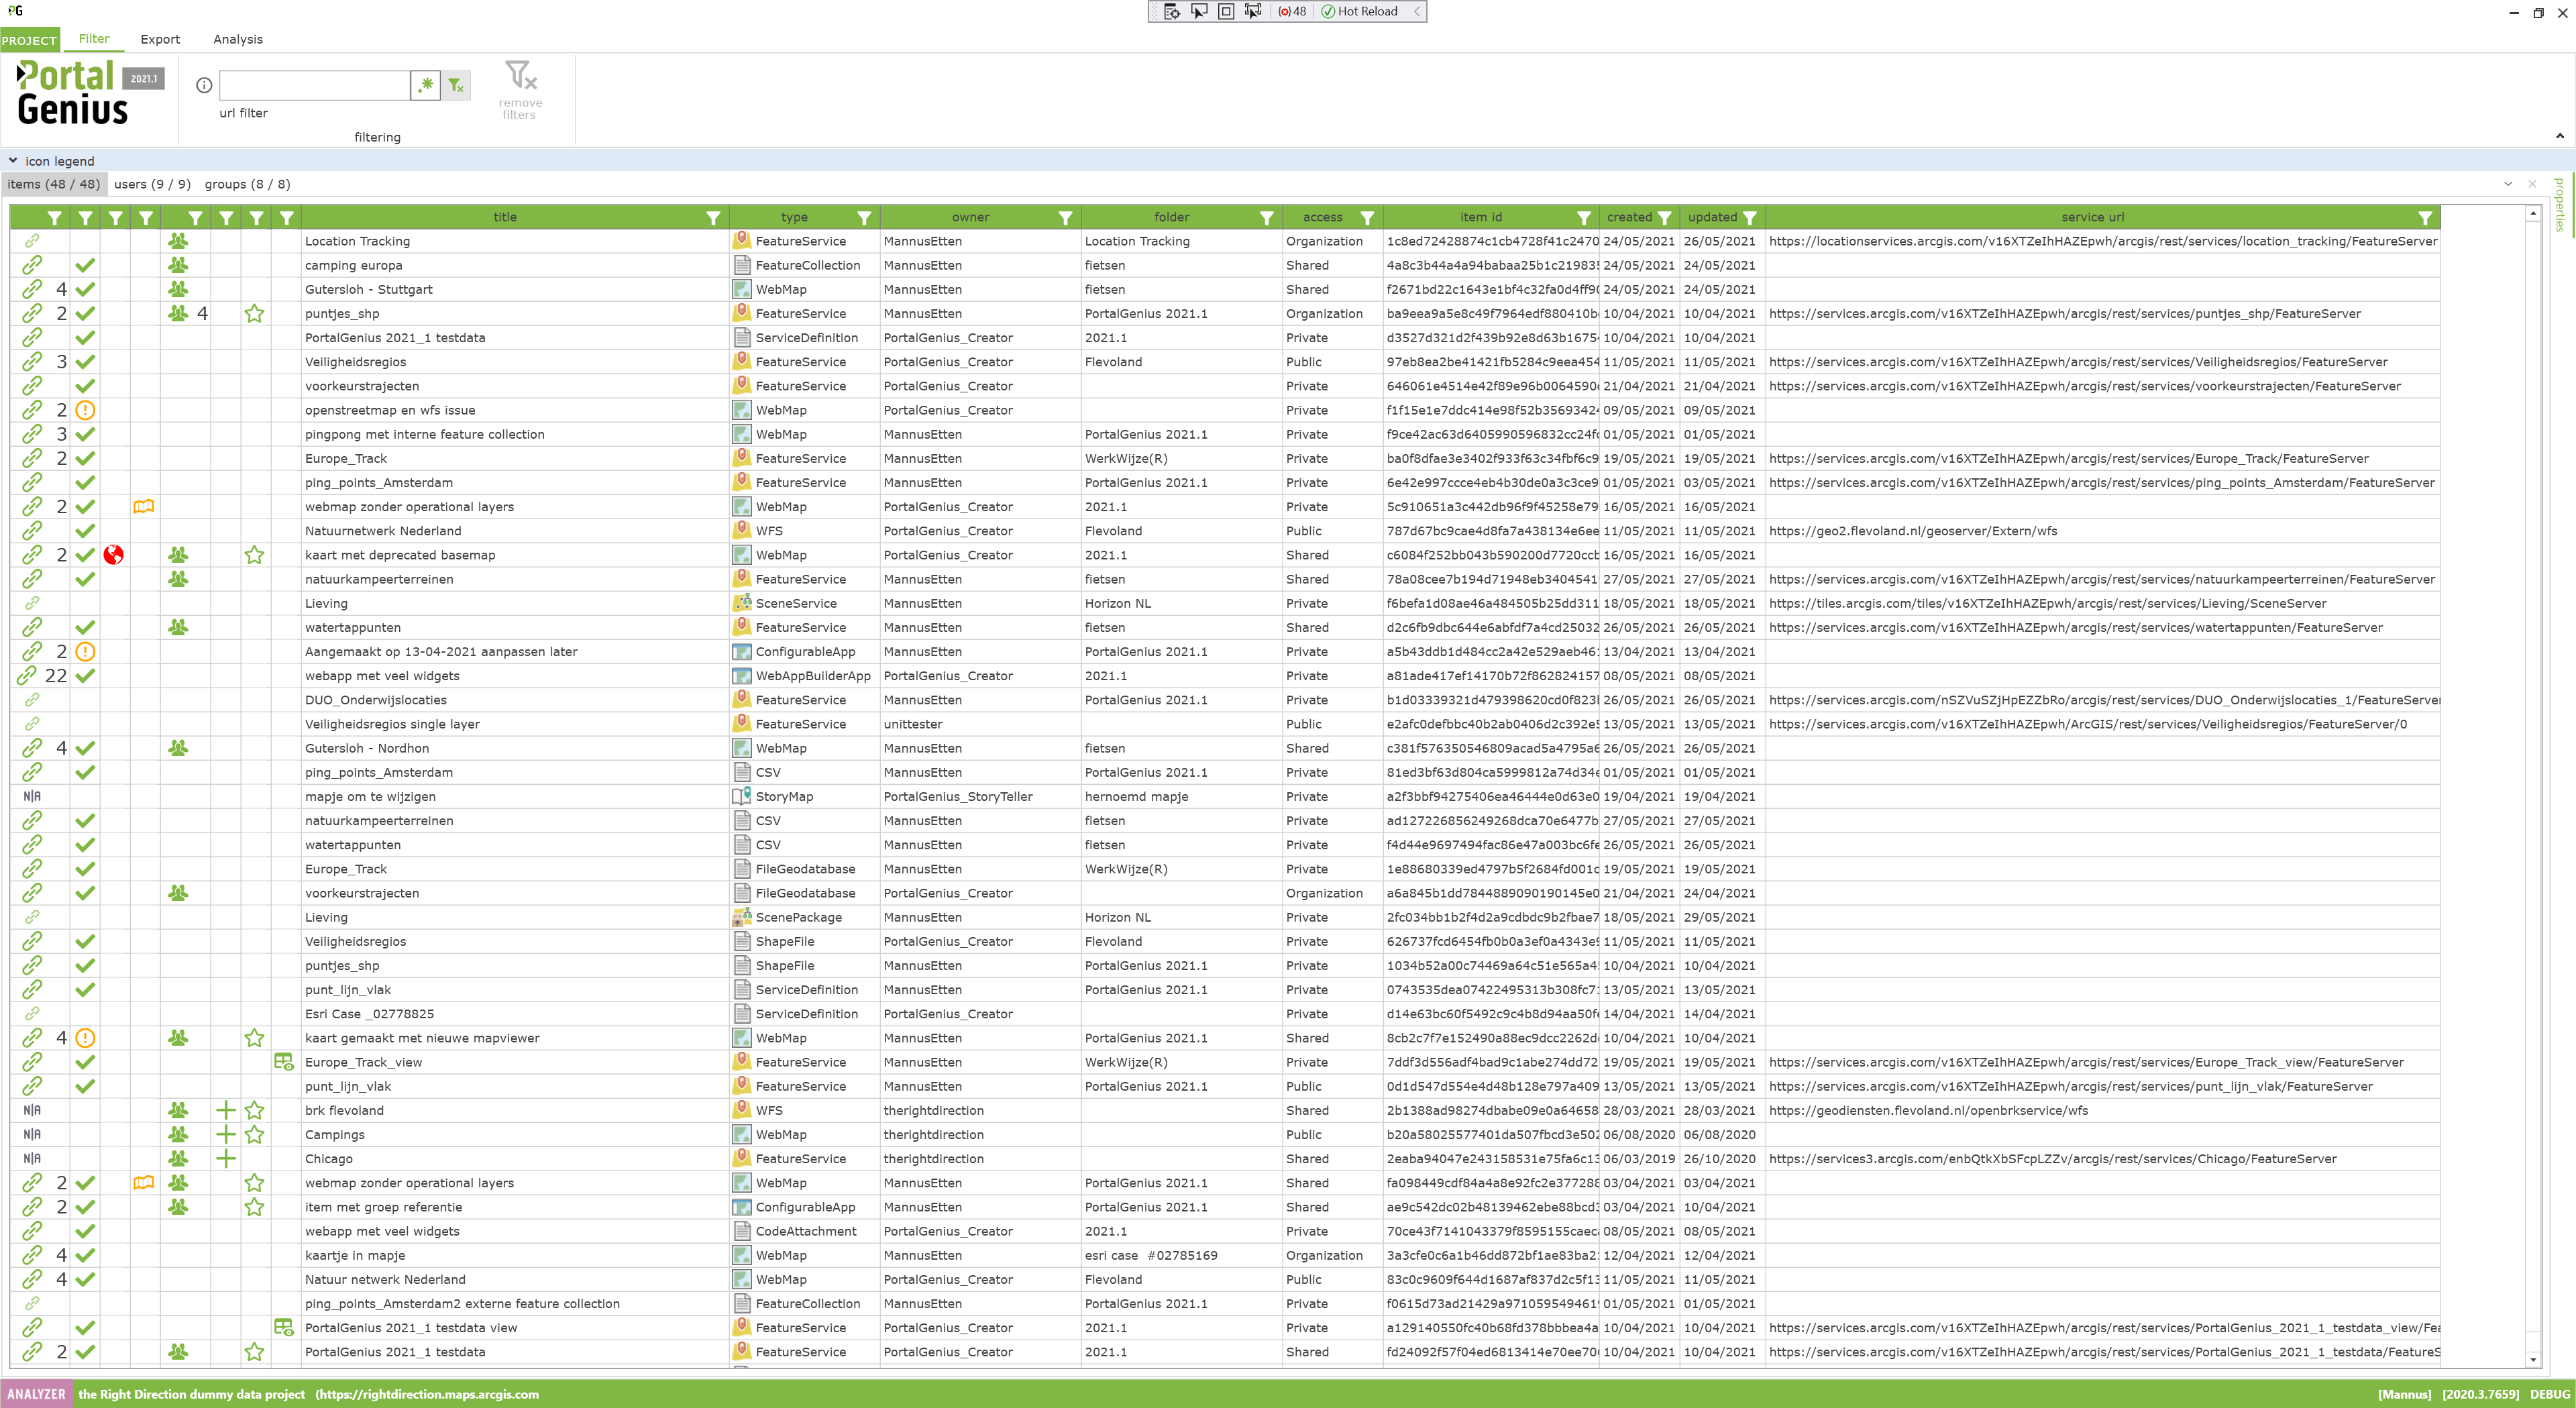Select the 'Esri Case _02778825' title cell
2576x1408 pixels.
point(515,1014)
